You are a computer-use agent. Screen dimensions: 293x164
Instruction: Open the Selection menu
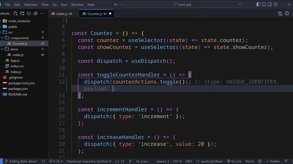pyautogui.click(x=31, y=5)
